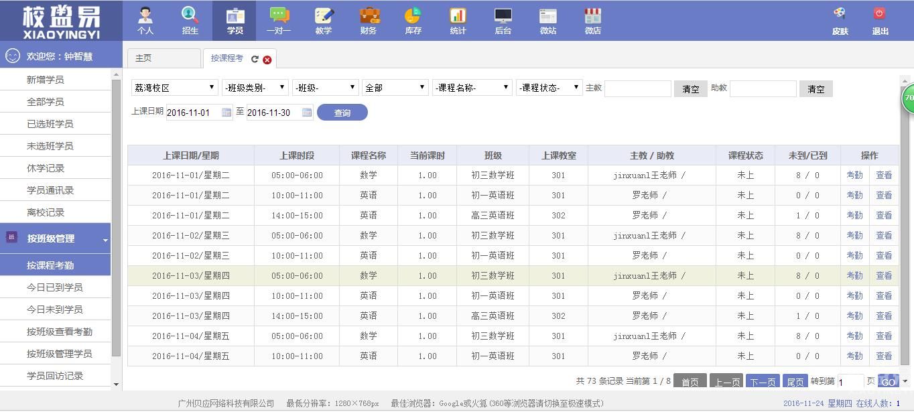Collapse the 按班级管理 section arrow
Viewport: 914px width, 412px height.
pyautogui.click(x=105, y=240)
